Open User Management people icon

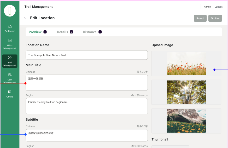pos(10,75)
